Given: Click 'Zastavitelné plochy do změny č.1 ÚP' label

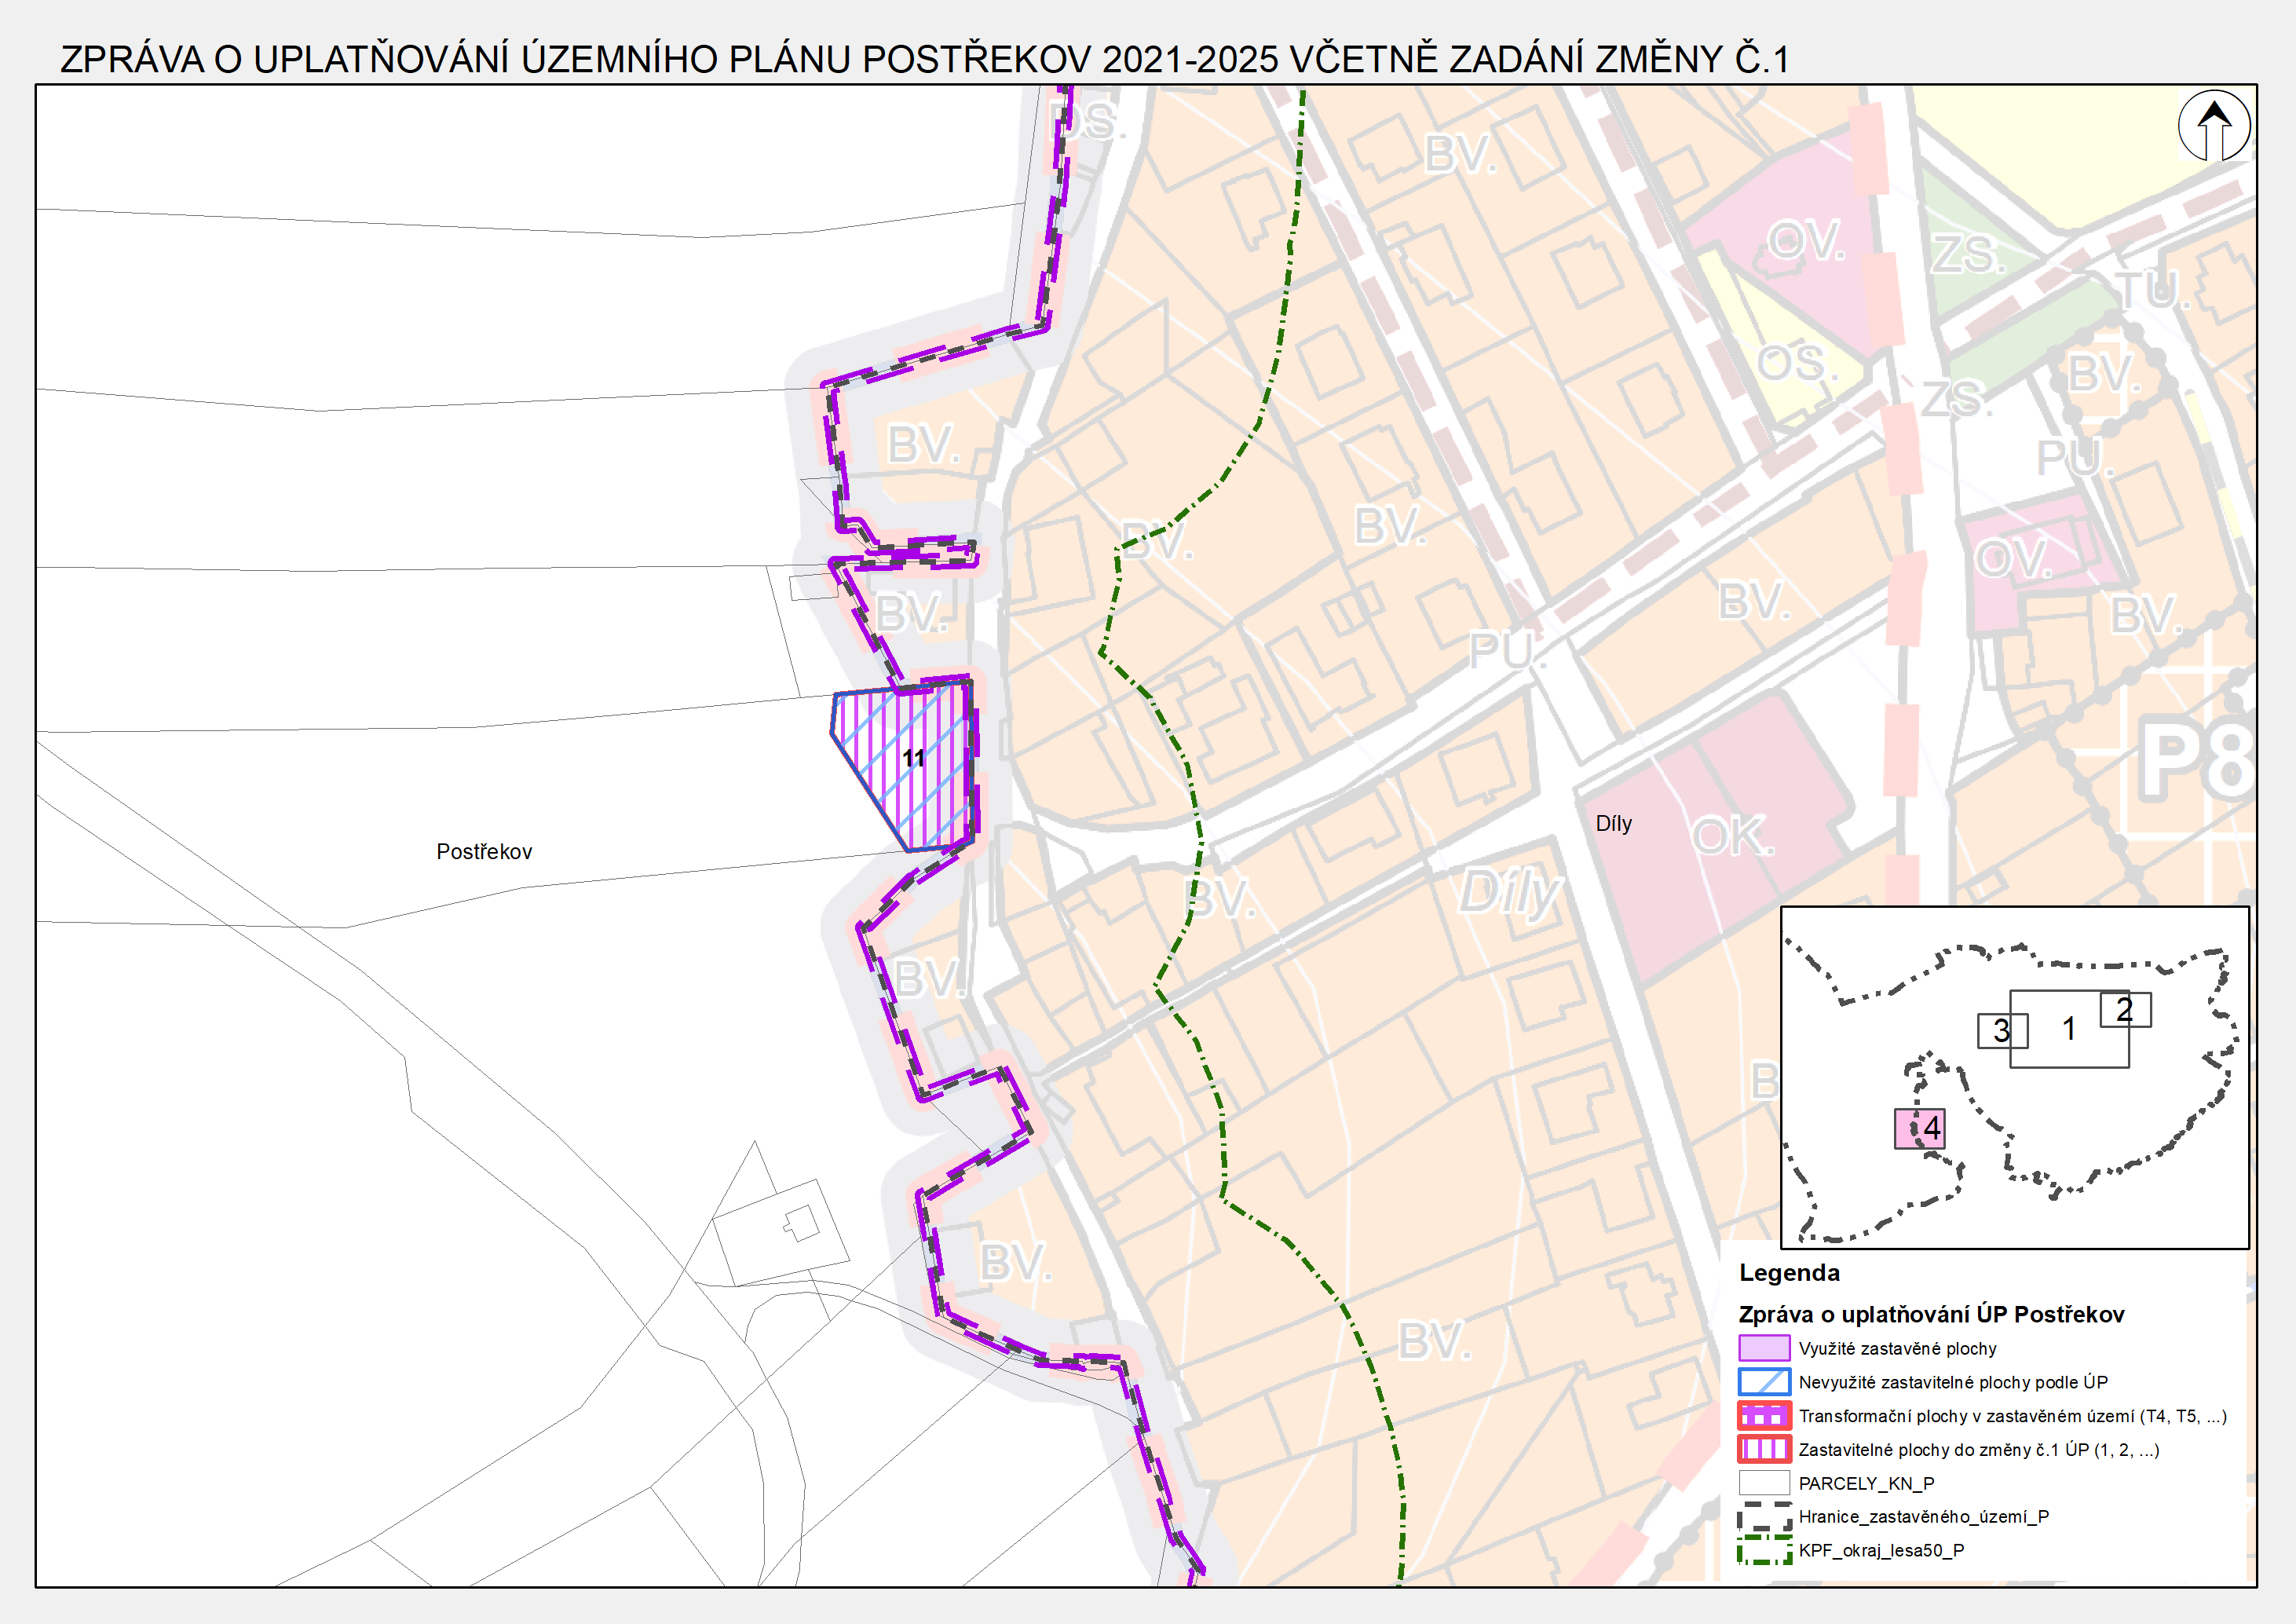Looking at the screenshot, I should tap(1978, 1450).
